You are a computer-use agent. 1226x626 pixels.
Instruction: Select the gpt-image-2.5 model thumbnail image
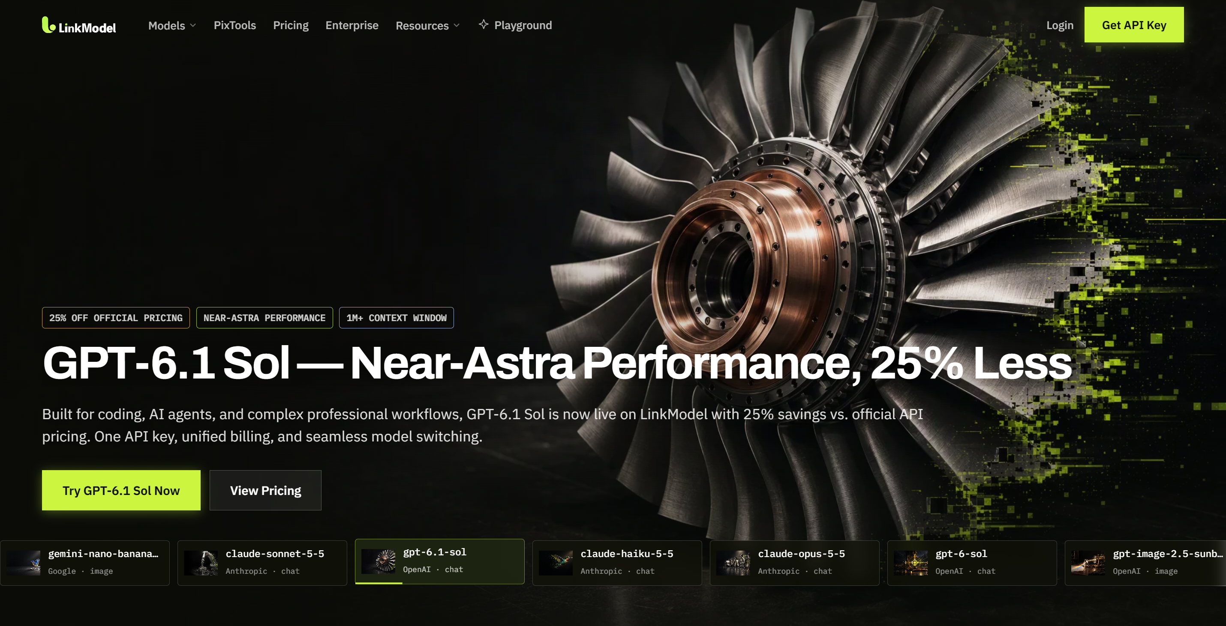pos(1088,563)
